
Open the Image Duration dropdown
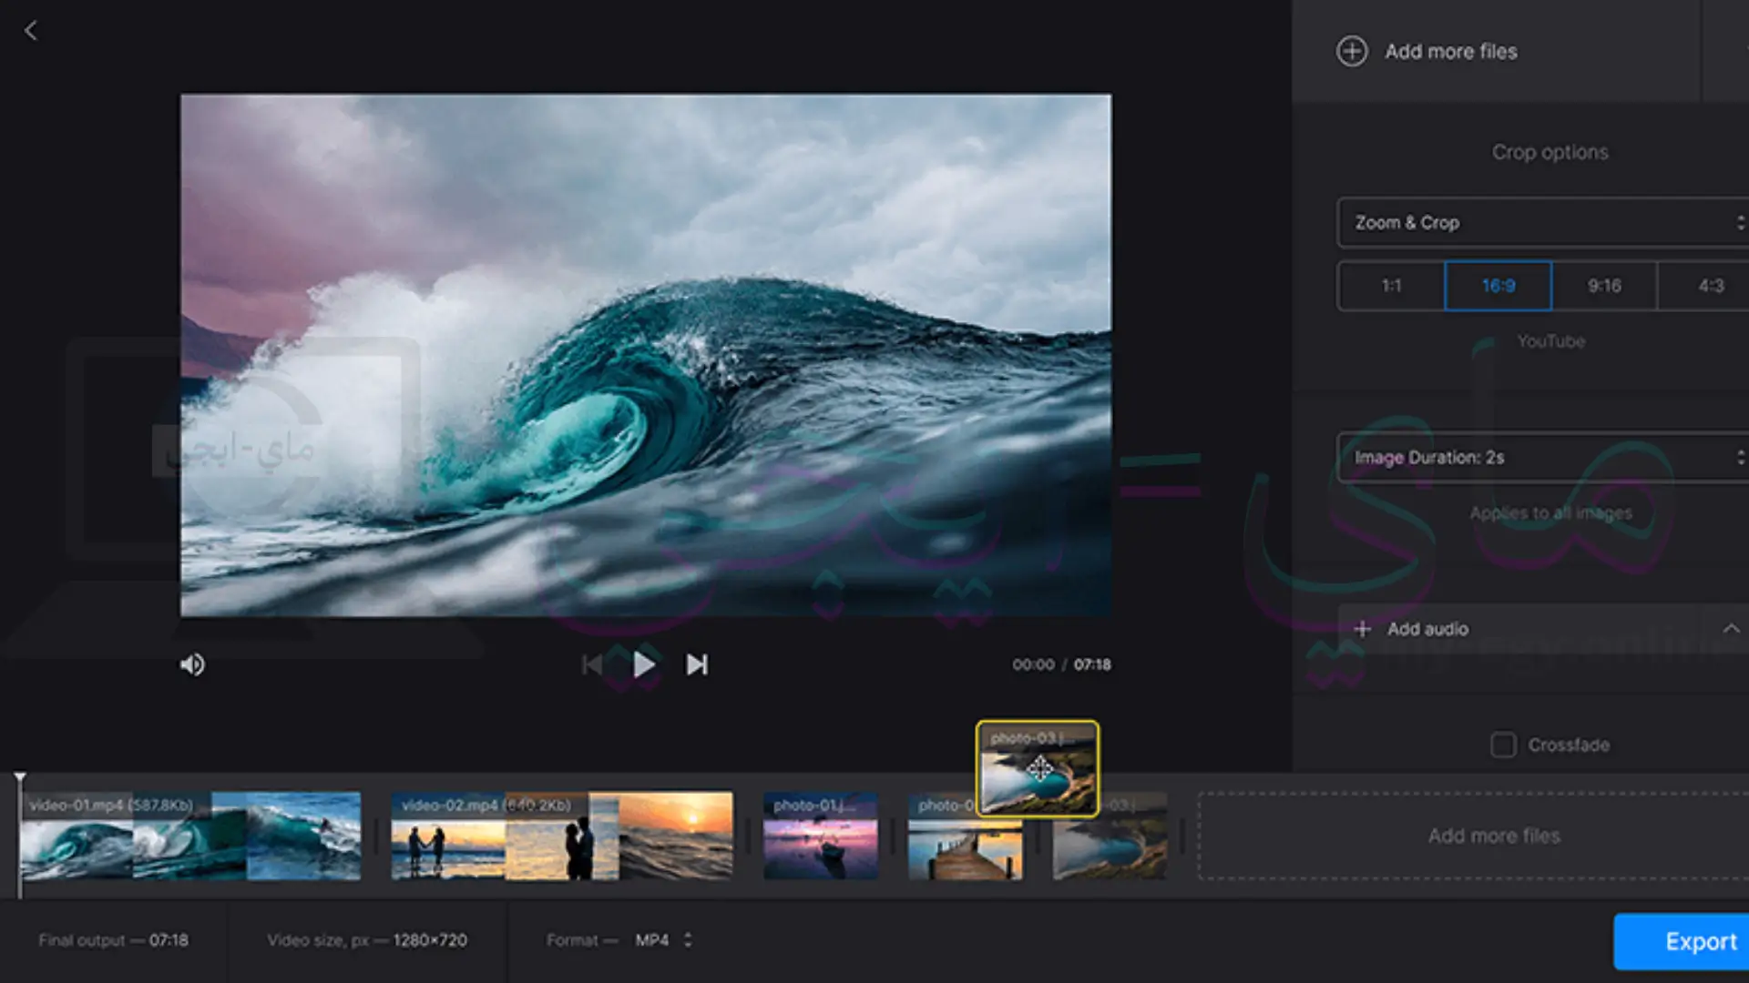pos(1542,458)
